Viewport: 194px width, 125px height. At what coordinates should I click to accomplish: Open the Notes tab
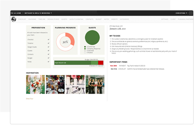106,19
